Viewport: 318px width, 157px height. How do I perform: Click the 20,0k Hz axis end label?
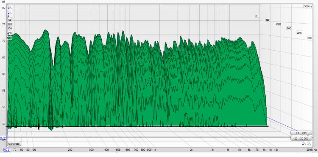pyautogui.click(x=312, y=150)
